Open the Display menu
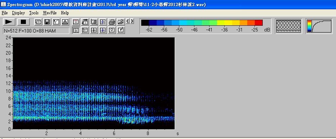This screenshot has height=139, width=336. [x=18, y=13]
